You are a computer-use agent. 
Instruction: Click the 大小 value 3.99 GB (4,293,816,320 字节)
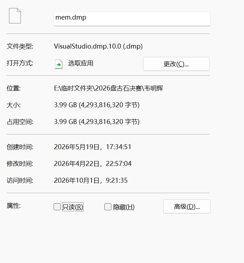pyautogui.click(x=97, y=105)
